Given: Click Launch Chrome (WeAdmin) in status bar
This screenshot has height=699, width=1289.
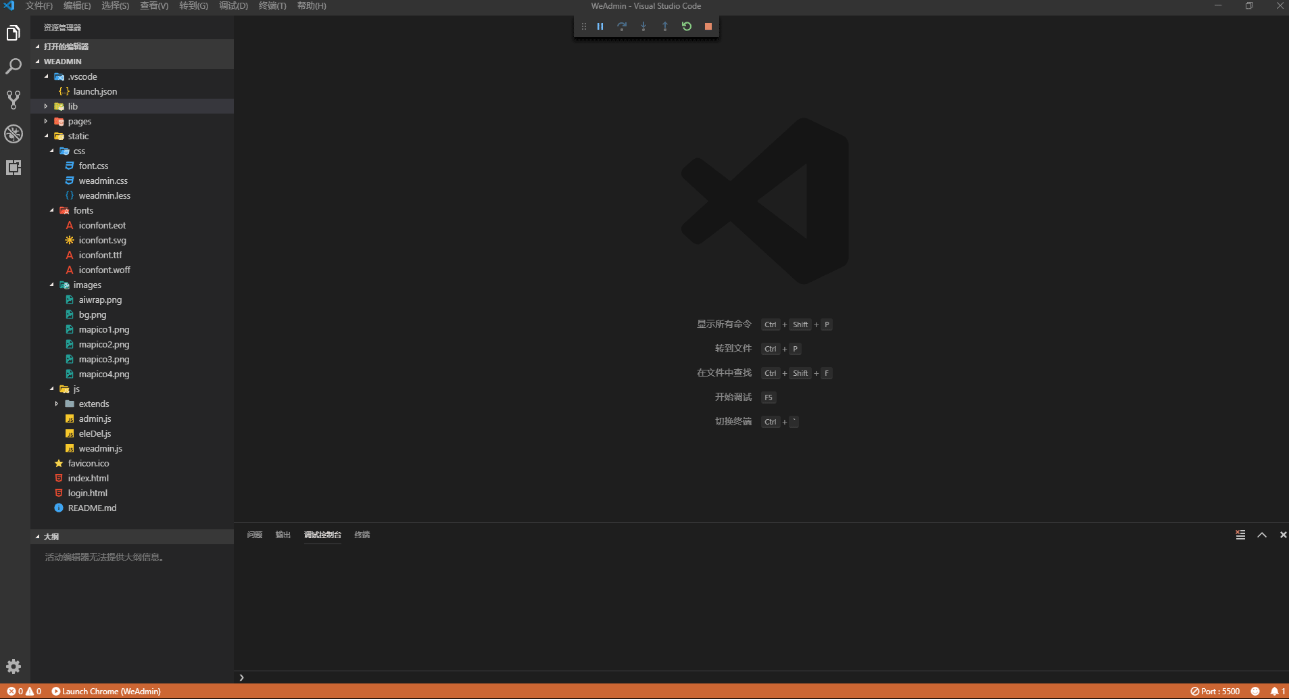Looking at the screenshot, I should click(x=106, y=692).
